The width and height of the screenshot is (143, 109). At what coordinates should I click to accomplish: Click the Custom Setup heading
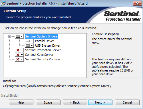pos(15,11)
